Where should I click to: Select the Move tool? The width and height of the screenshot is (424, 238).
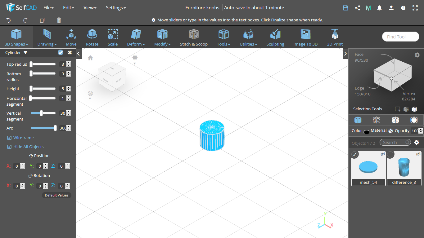(71, 37)
